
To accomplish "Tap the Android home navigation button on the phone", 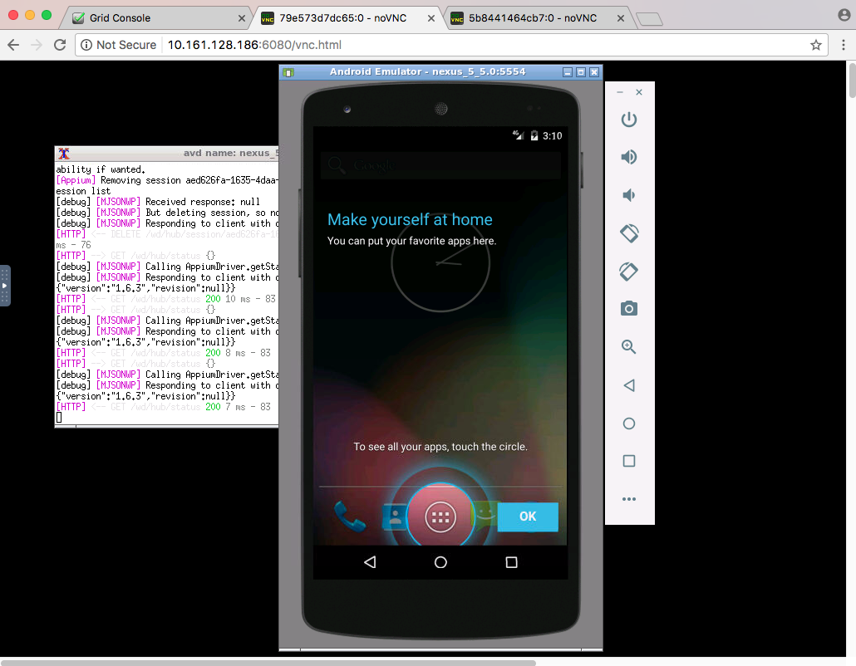I will coord(440,562).
